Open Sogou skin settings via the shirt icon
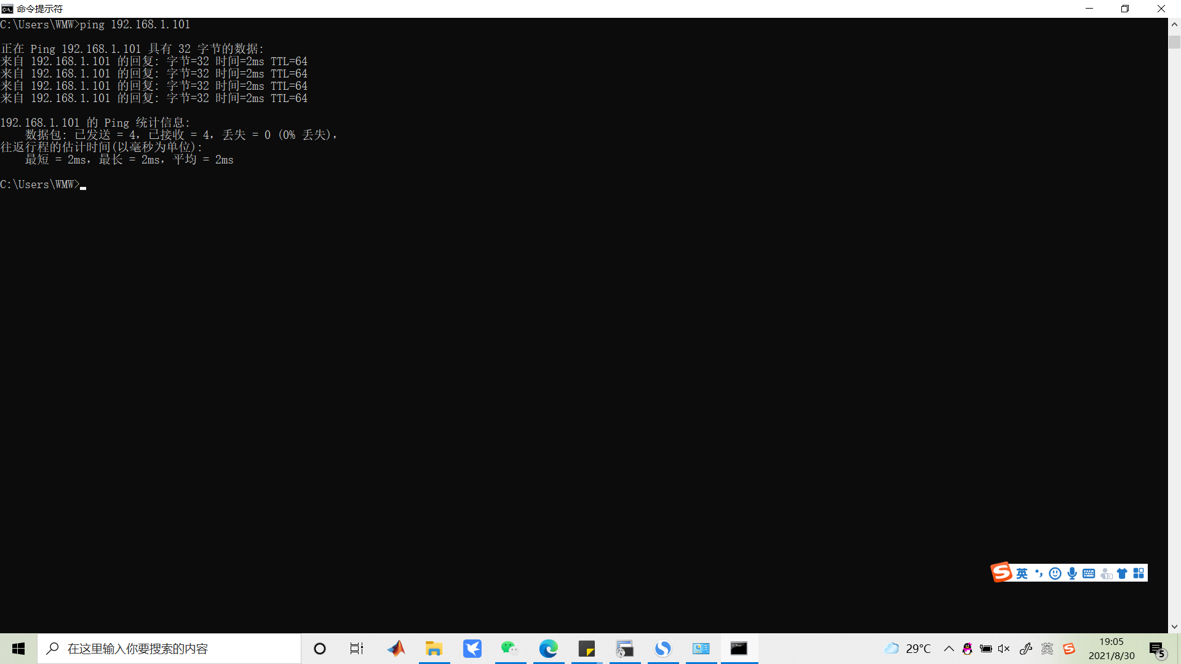 [x=1122, y=572]
